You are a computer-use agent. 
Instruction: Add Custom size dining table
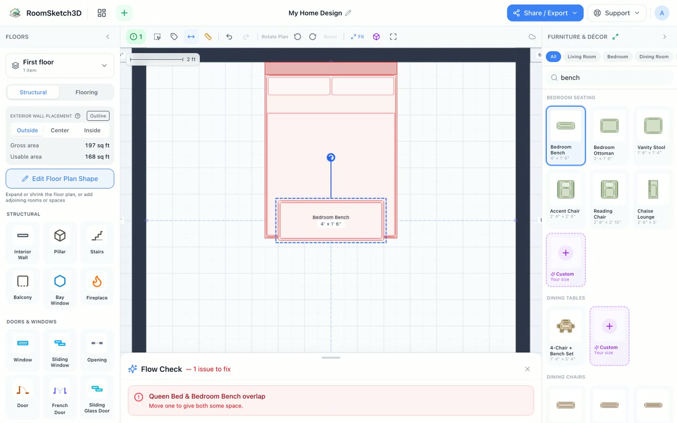(609, 336)
